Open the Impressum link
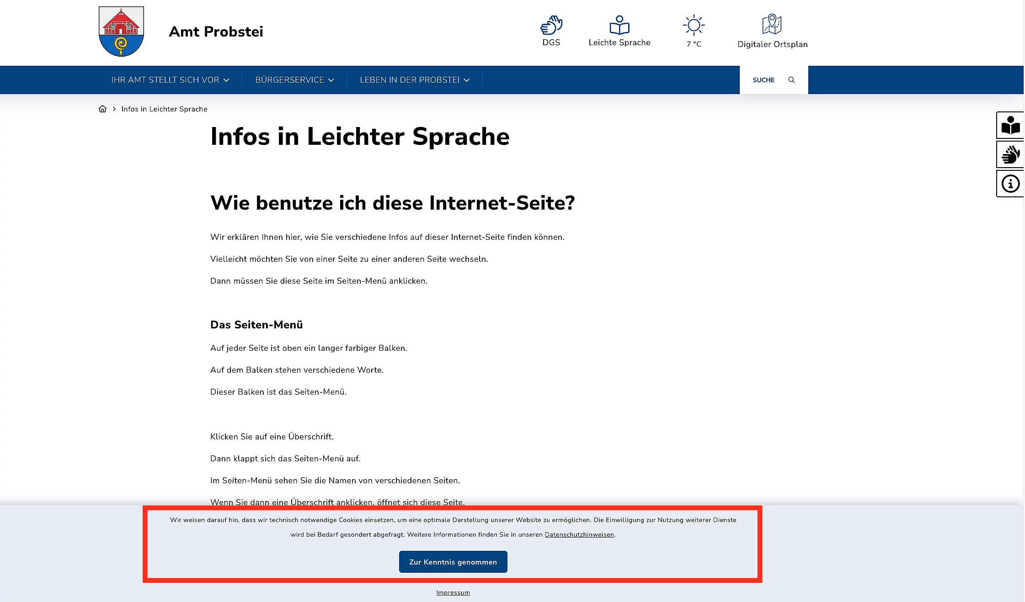 tap(453, 592)
